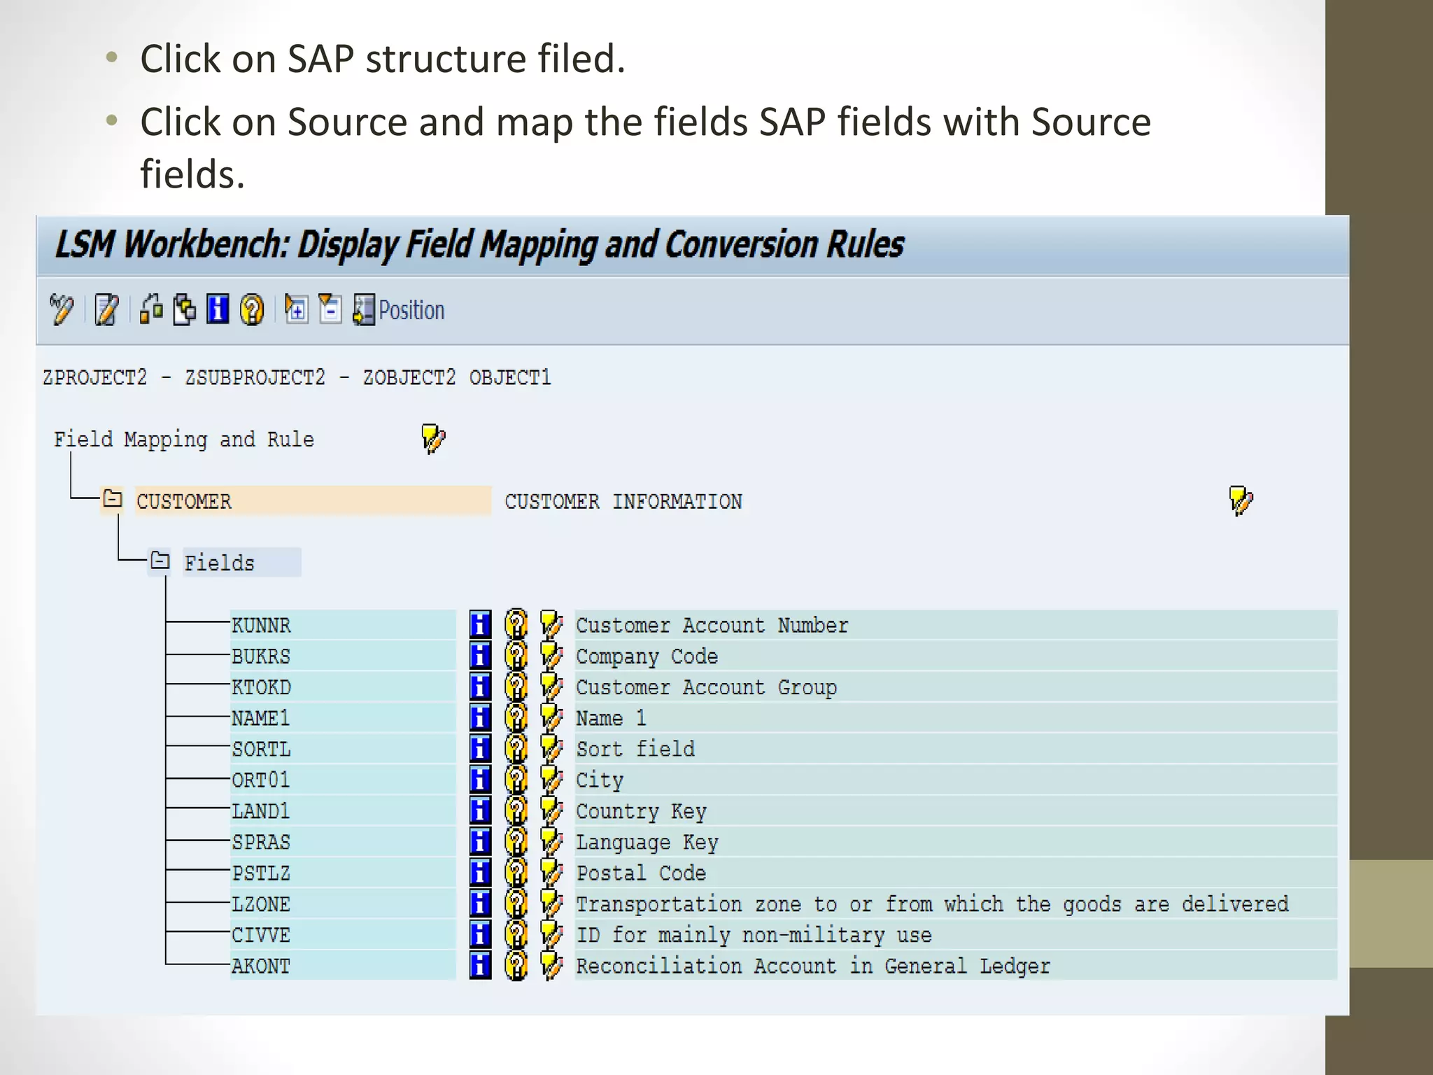Click the toolbar icon with stacked gray squares

tap(185, 309)
